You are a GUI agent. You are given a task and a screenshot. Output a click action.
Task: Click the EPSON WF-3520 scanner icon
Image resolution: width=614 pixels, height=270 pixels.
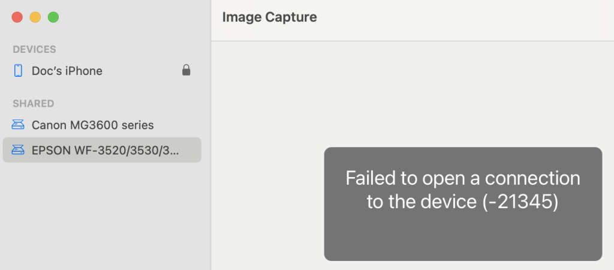18,150
